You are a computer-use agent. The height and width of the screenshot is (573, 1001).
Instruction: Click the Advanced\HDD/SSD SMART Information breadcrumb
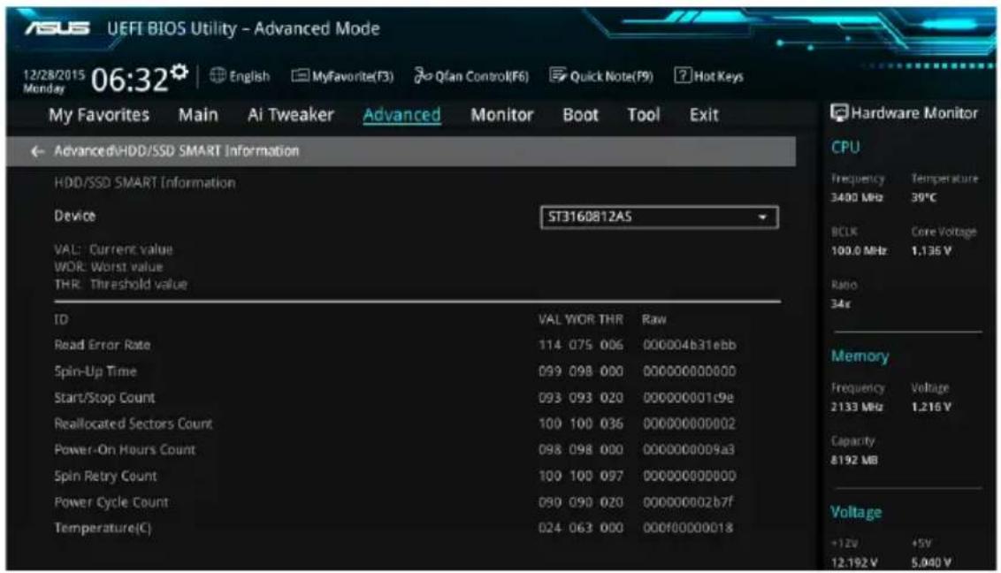(x=176, y=151)
